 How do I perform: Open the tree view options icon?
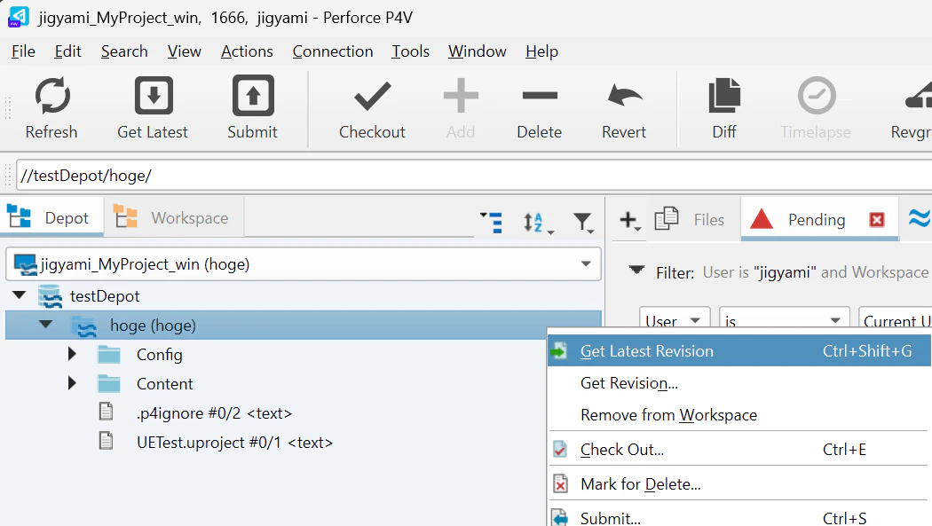(x=492, y=222)
